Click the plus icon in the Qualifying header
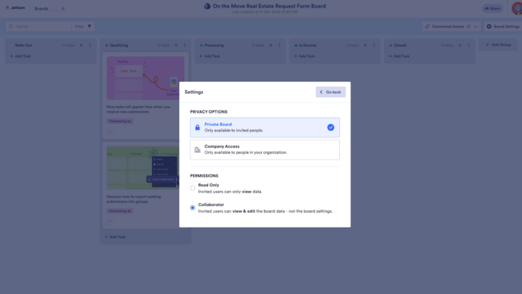The height and width of the screenshot is (294, 522). coord(176,46)
